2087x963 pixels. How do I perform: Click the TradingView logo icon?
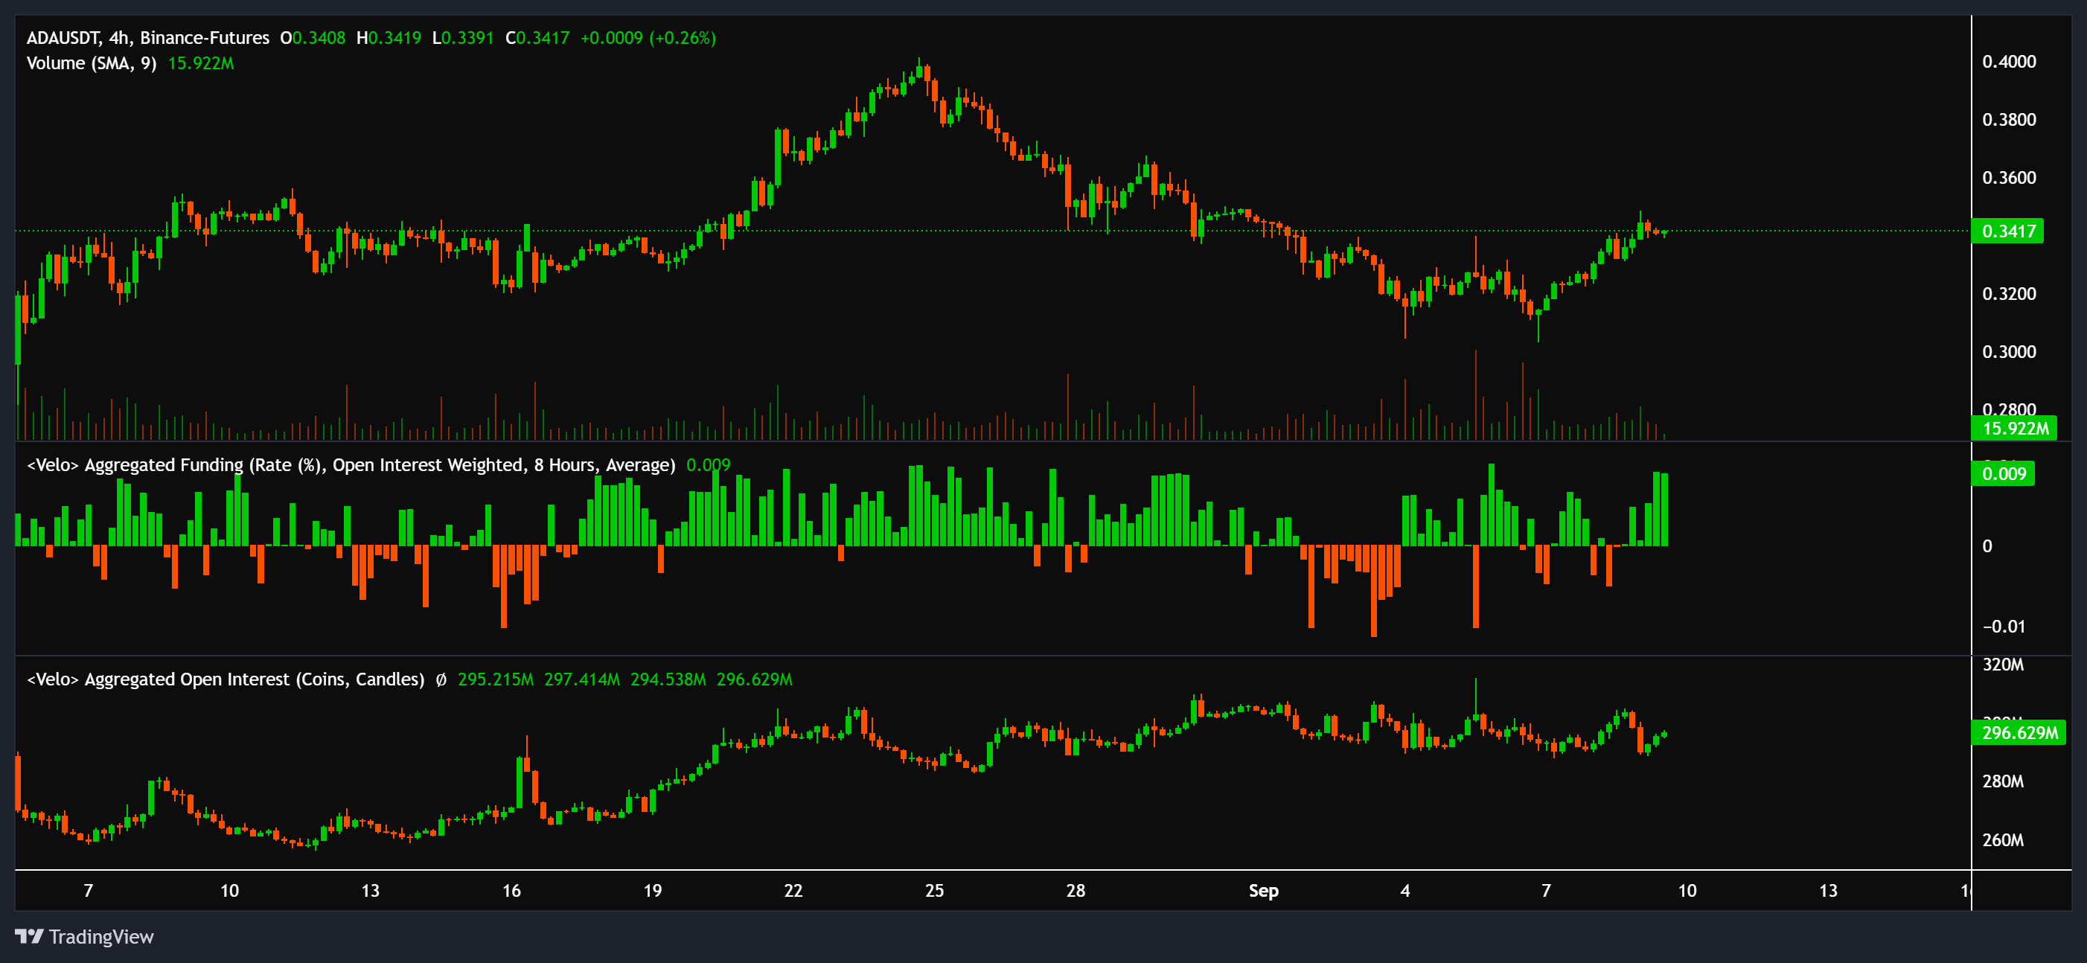click(x=29, y=936)
